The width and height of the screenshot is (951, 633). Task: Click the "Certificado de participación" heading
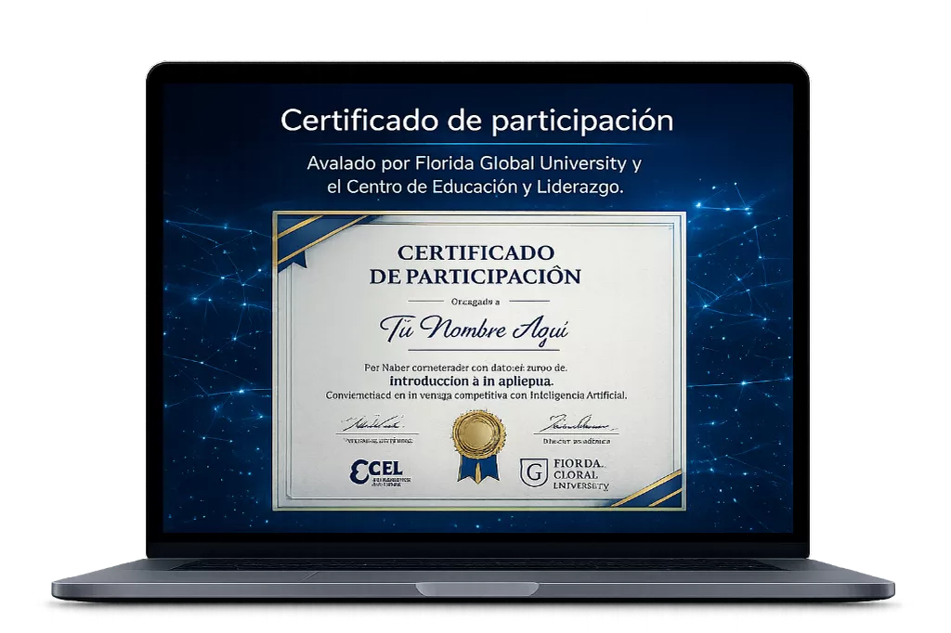coord(476,121)
